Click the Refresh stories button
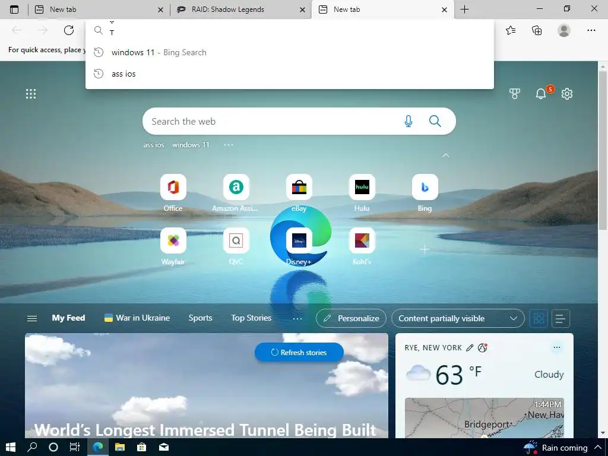 pyautogui.click(x=299, y=353)
